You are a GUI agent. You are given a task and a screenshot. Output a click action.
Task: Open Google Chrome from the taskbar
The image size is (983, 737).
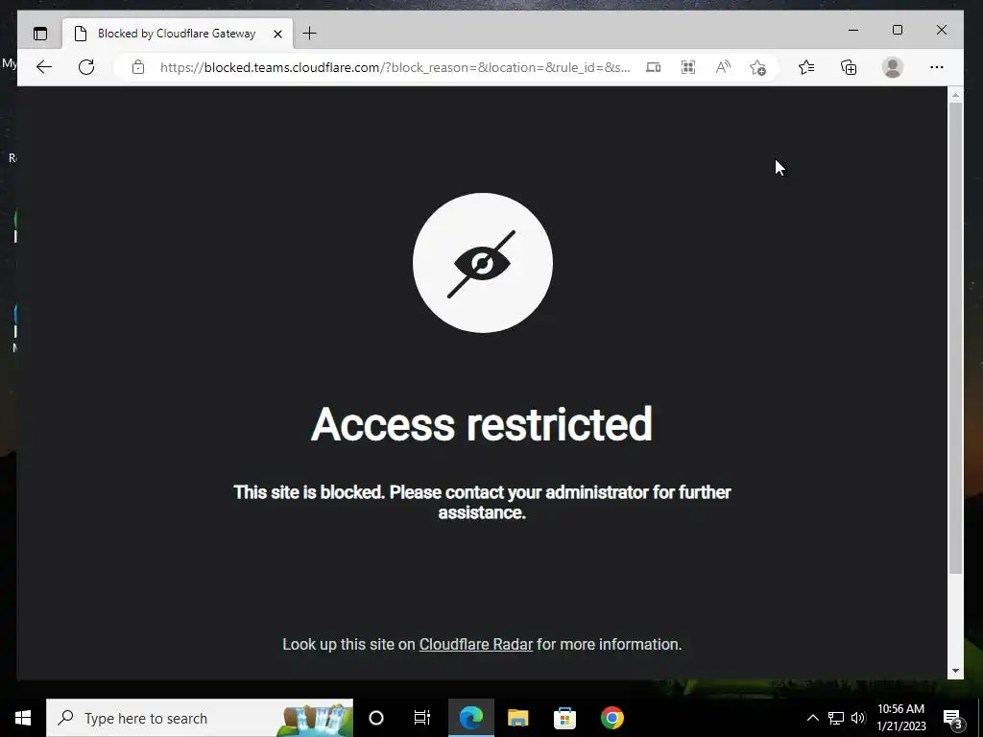coord(611,718)
